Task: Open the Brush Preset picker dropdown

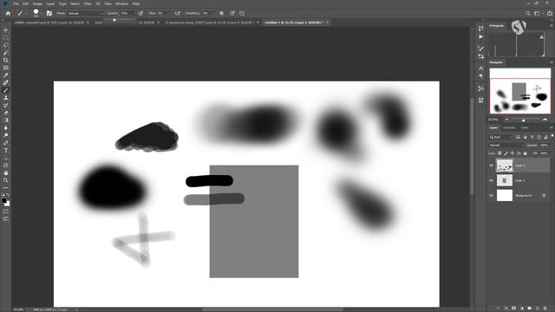Action: (41, 13)
